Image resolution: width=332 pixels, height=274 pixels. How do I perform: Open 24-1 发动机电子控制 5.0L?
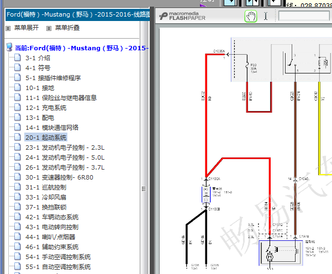(x=65, y=157)
